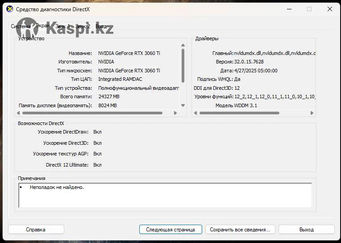
Task: Click the Ускорение DirectDraw Вкл value
Action: point(97,132)
